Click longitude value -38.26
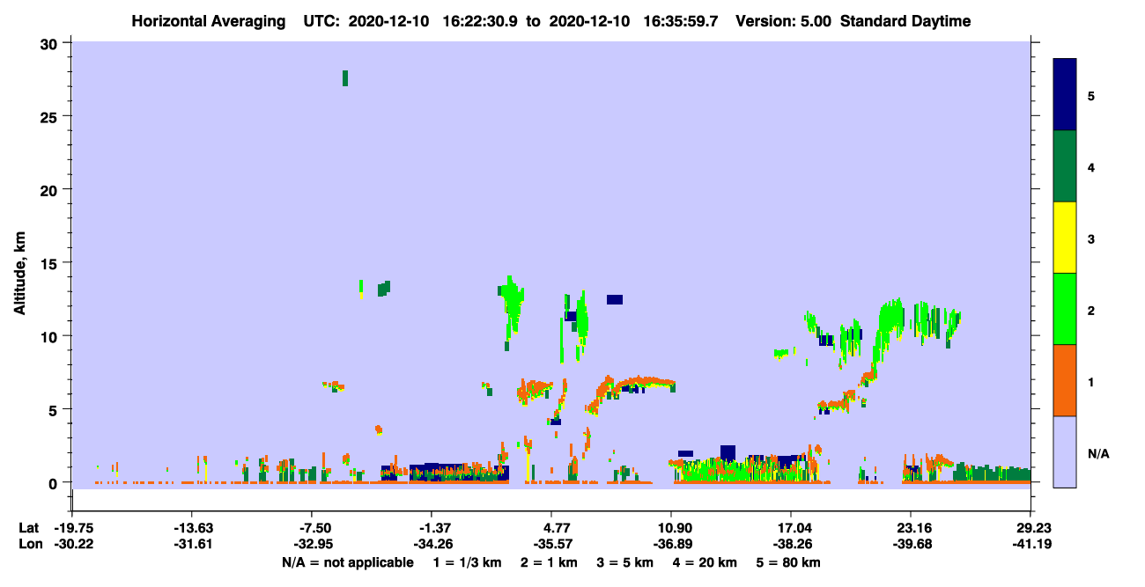1145x587 pixels. [x=791, y=544]
